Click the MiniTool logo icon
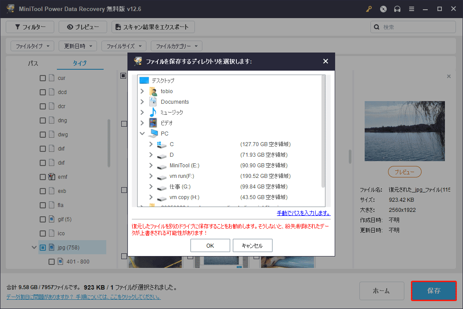463x309 pixels. pyautogui.click(x=10, y=8)
